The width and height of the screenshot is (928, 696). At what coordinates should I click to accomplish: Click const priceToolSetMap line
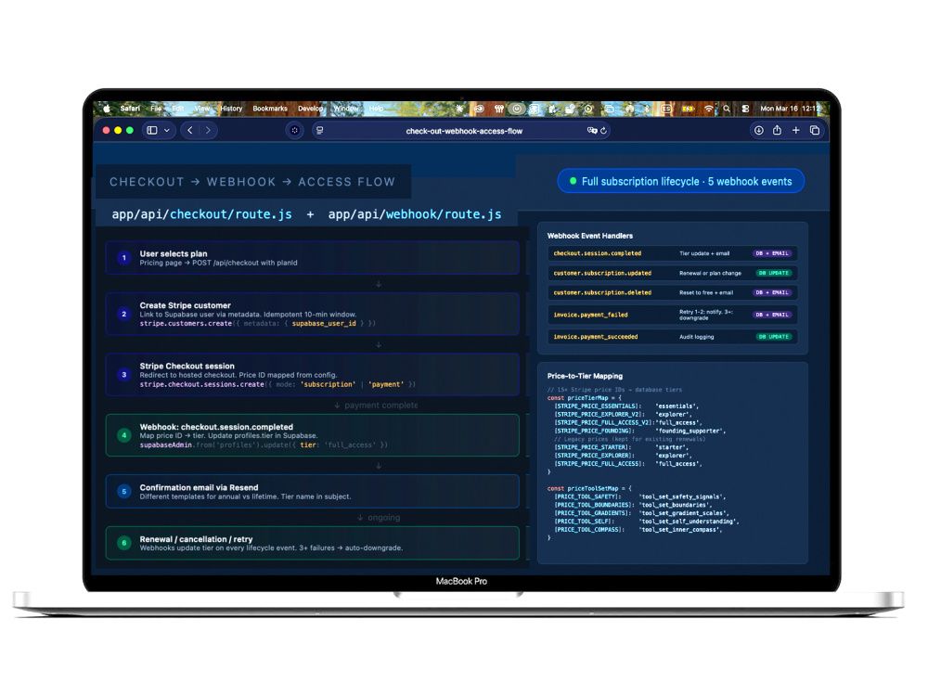click(589, 488)
